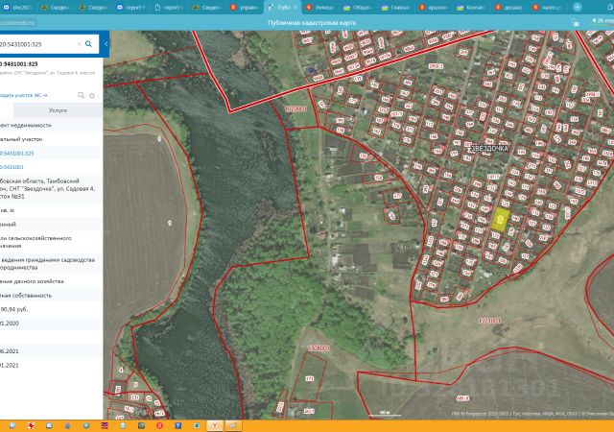Click the address text mentioning 'ул. Садовая 4'
The image size is (614, 432).
pos(47,188)
